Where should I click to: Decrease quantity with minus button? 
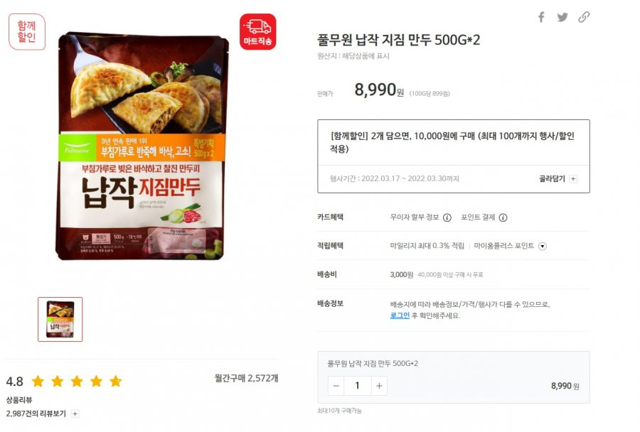[336, 386]
